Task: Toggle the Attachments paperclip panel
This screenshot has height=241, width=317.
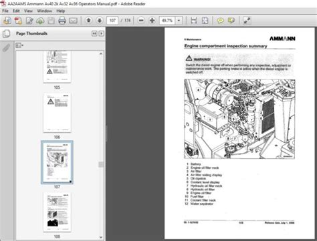Action: click(6, 47)
